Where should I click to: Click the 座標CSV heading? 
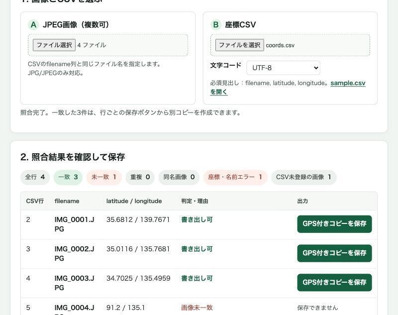240,25
